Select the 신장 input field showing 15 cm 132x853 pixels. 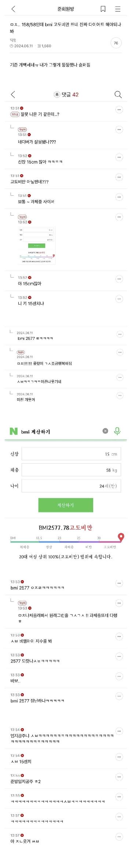pyautogui.click(x=71, y=454)
